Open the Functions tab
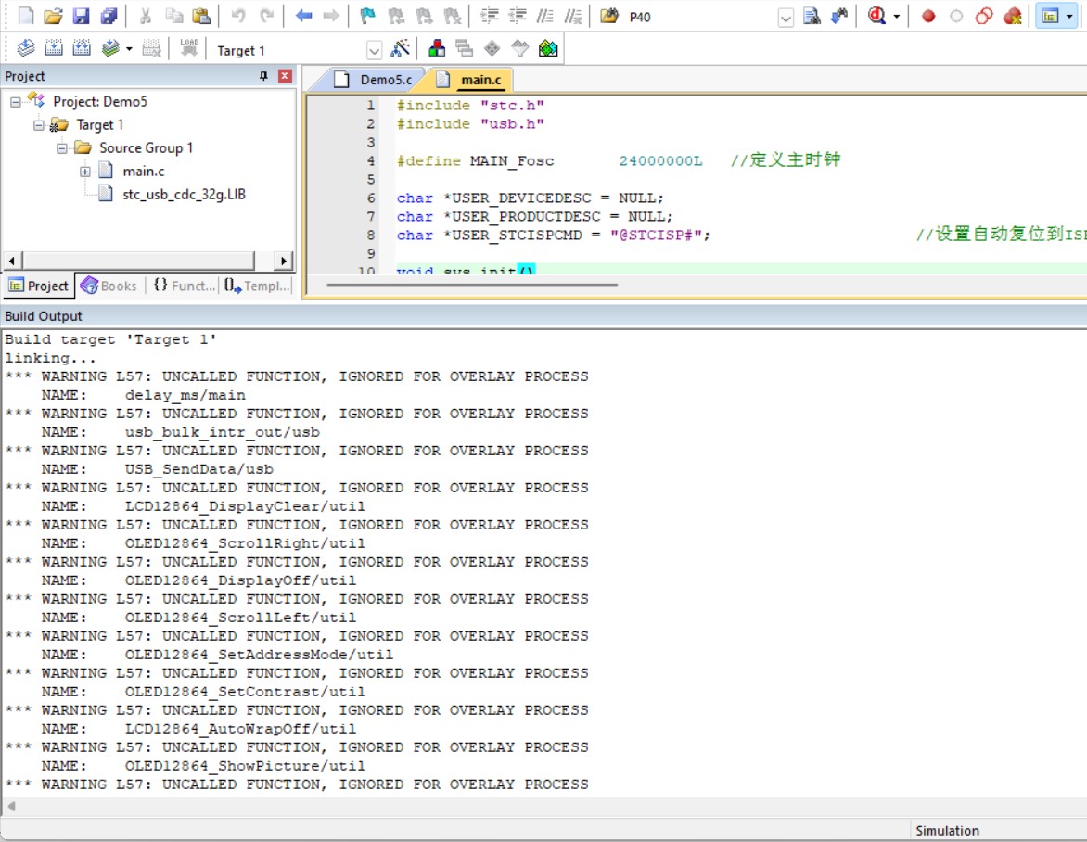 coord(185,286)
